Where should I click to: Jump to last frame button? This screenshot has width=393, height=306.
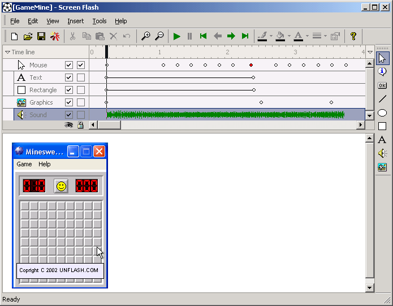pyautogui.click(x=245, y=36)
